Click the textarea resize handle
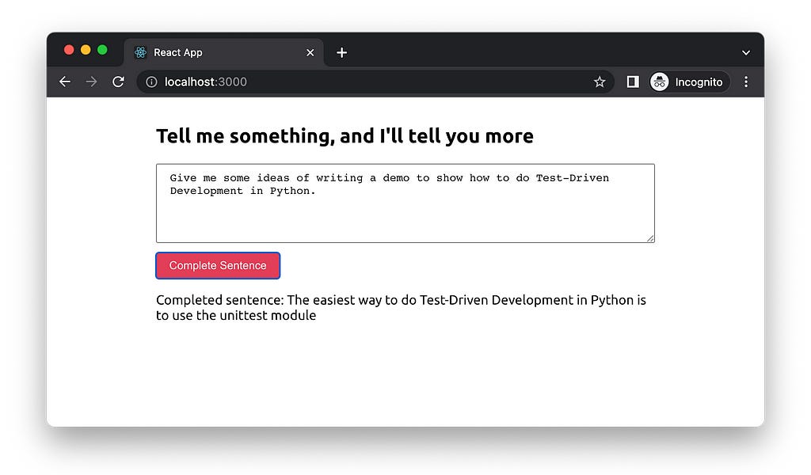 coord(651,238)
